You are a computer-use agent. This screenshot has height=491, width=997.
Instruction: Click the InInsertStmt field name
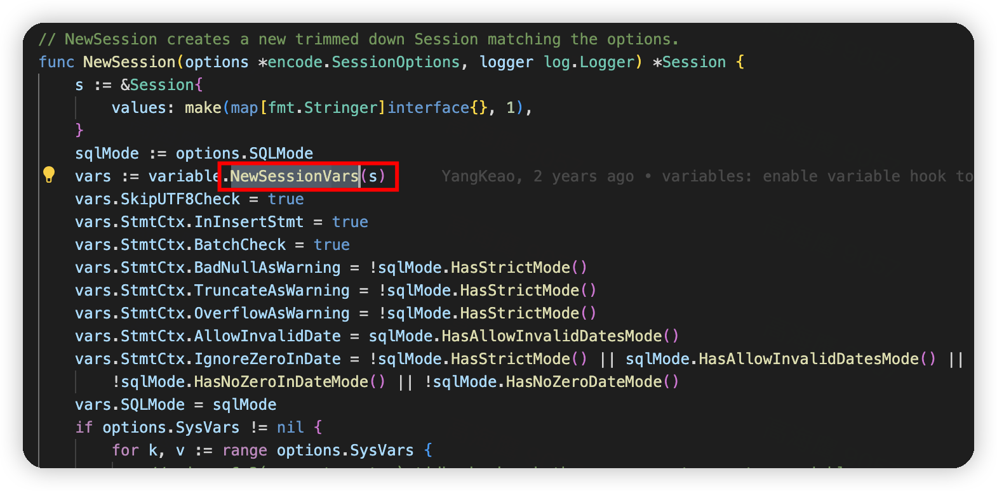[x=249, y=222]
